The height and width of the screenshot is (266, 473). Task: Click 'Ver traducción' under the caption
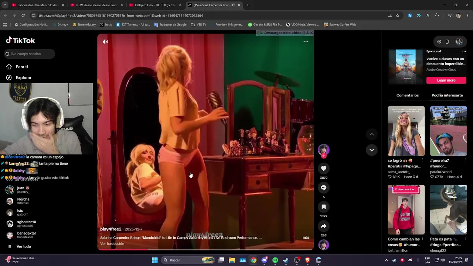[112, 243]
